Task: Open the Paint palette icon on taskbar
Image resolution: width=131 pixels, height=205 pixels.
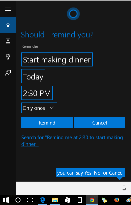Action: tap(129, 200)
